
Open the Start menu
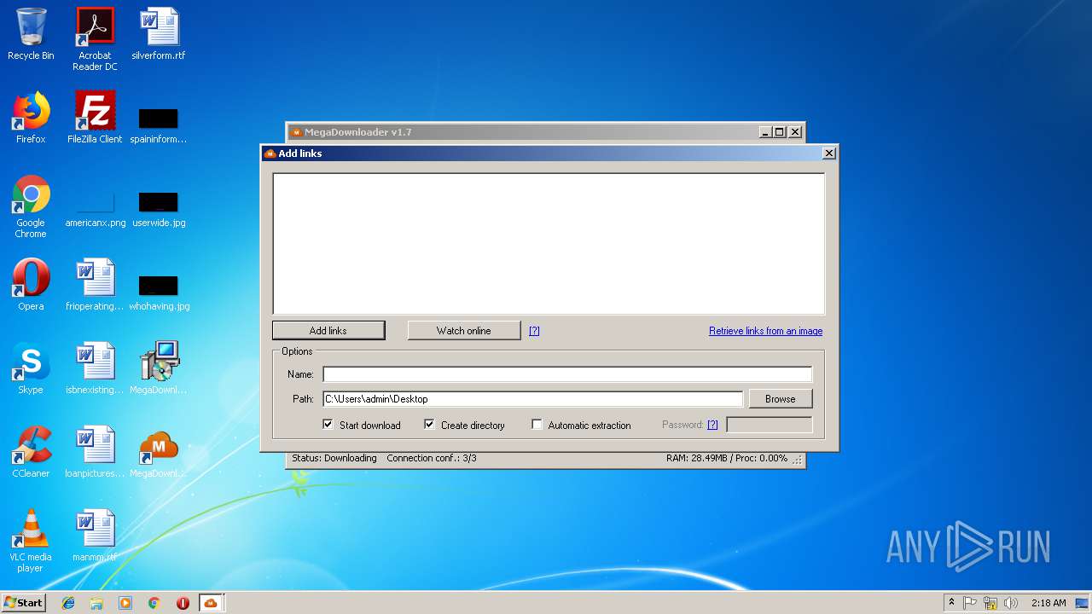tap(24, 603)
